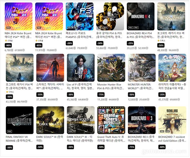The width and height of the screenshot is (190, 158).
Task: Select the Persona 3 Reload cover art
Action: tap(80, 16)
